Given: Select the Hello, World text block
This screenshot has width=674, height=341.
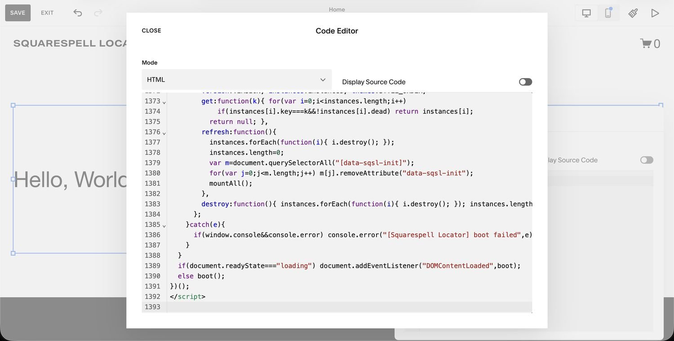Looking at the screenshot, I should [70, 179].
